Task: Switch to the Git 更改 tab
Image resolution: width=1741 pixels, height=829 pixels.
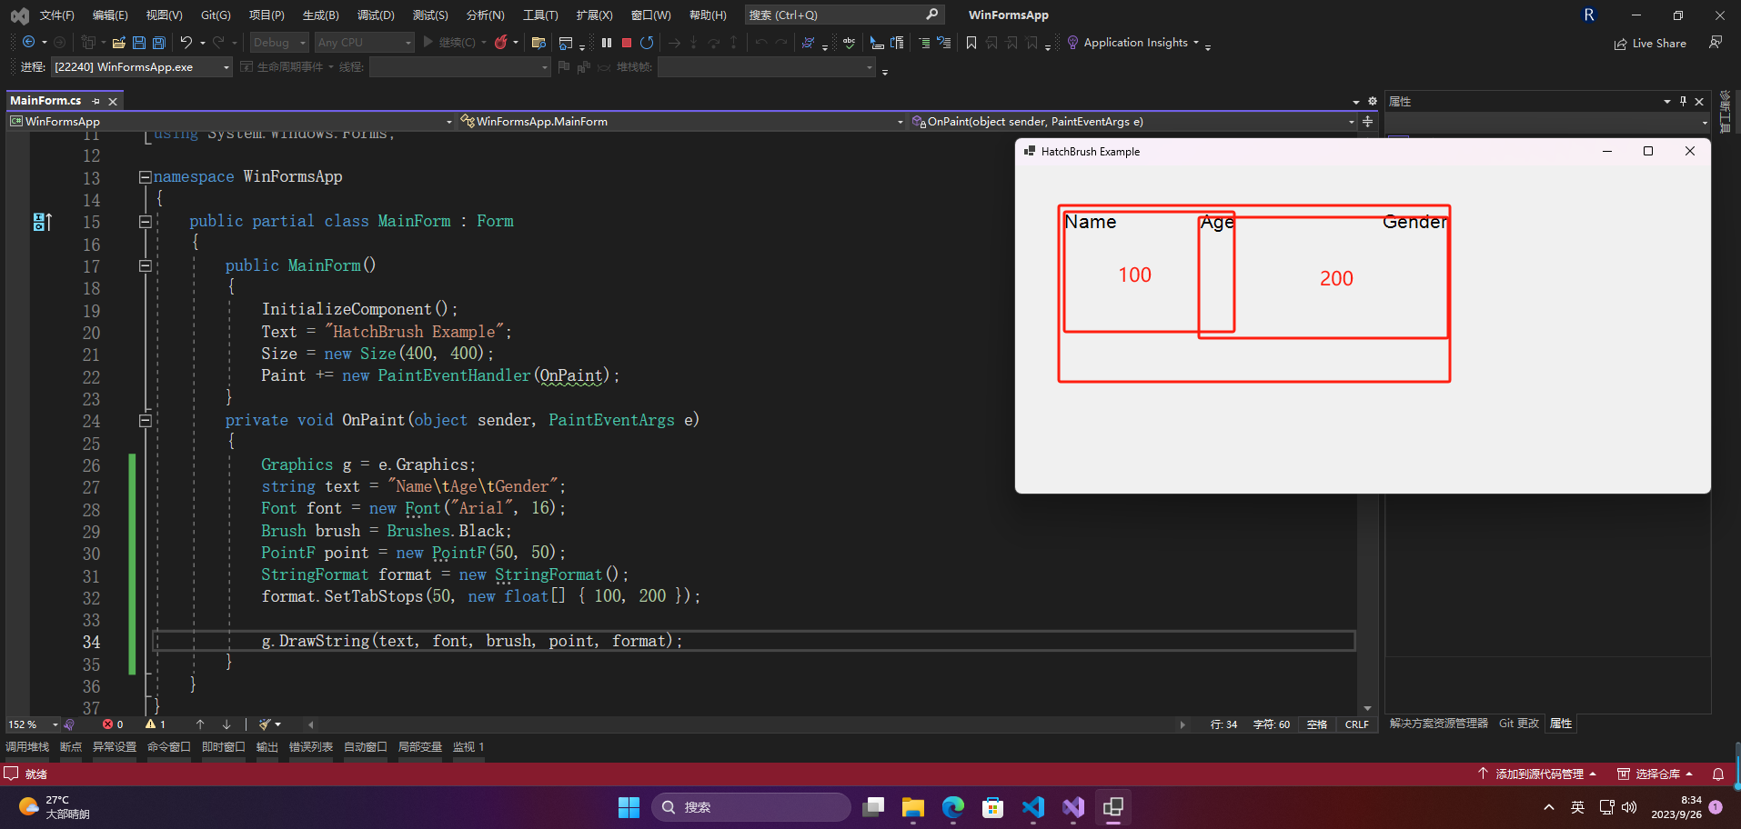Action: (x=1519, y=724)
